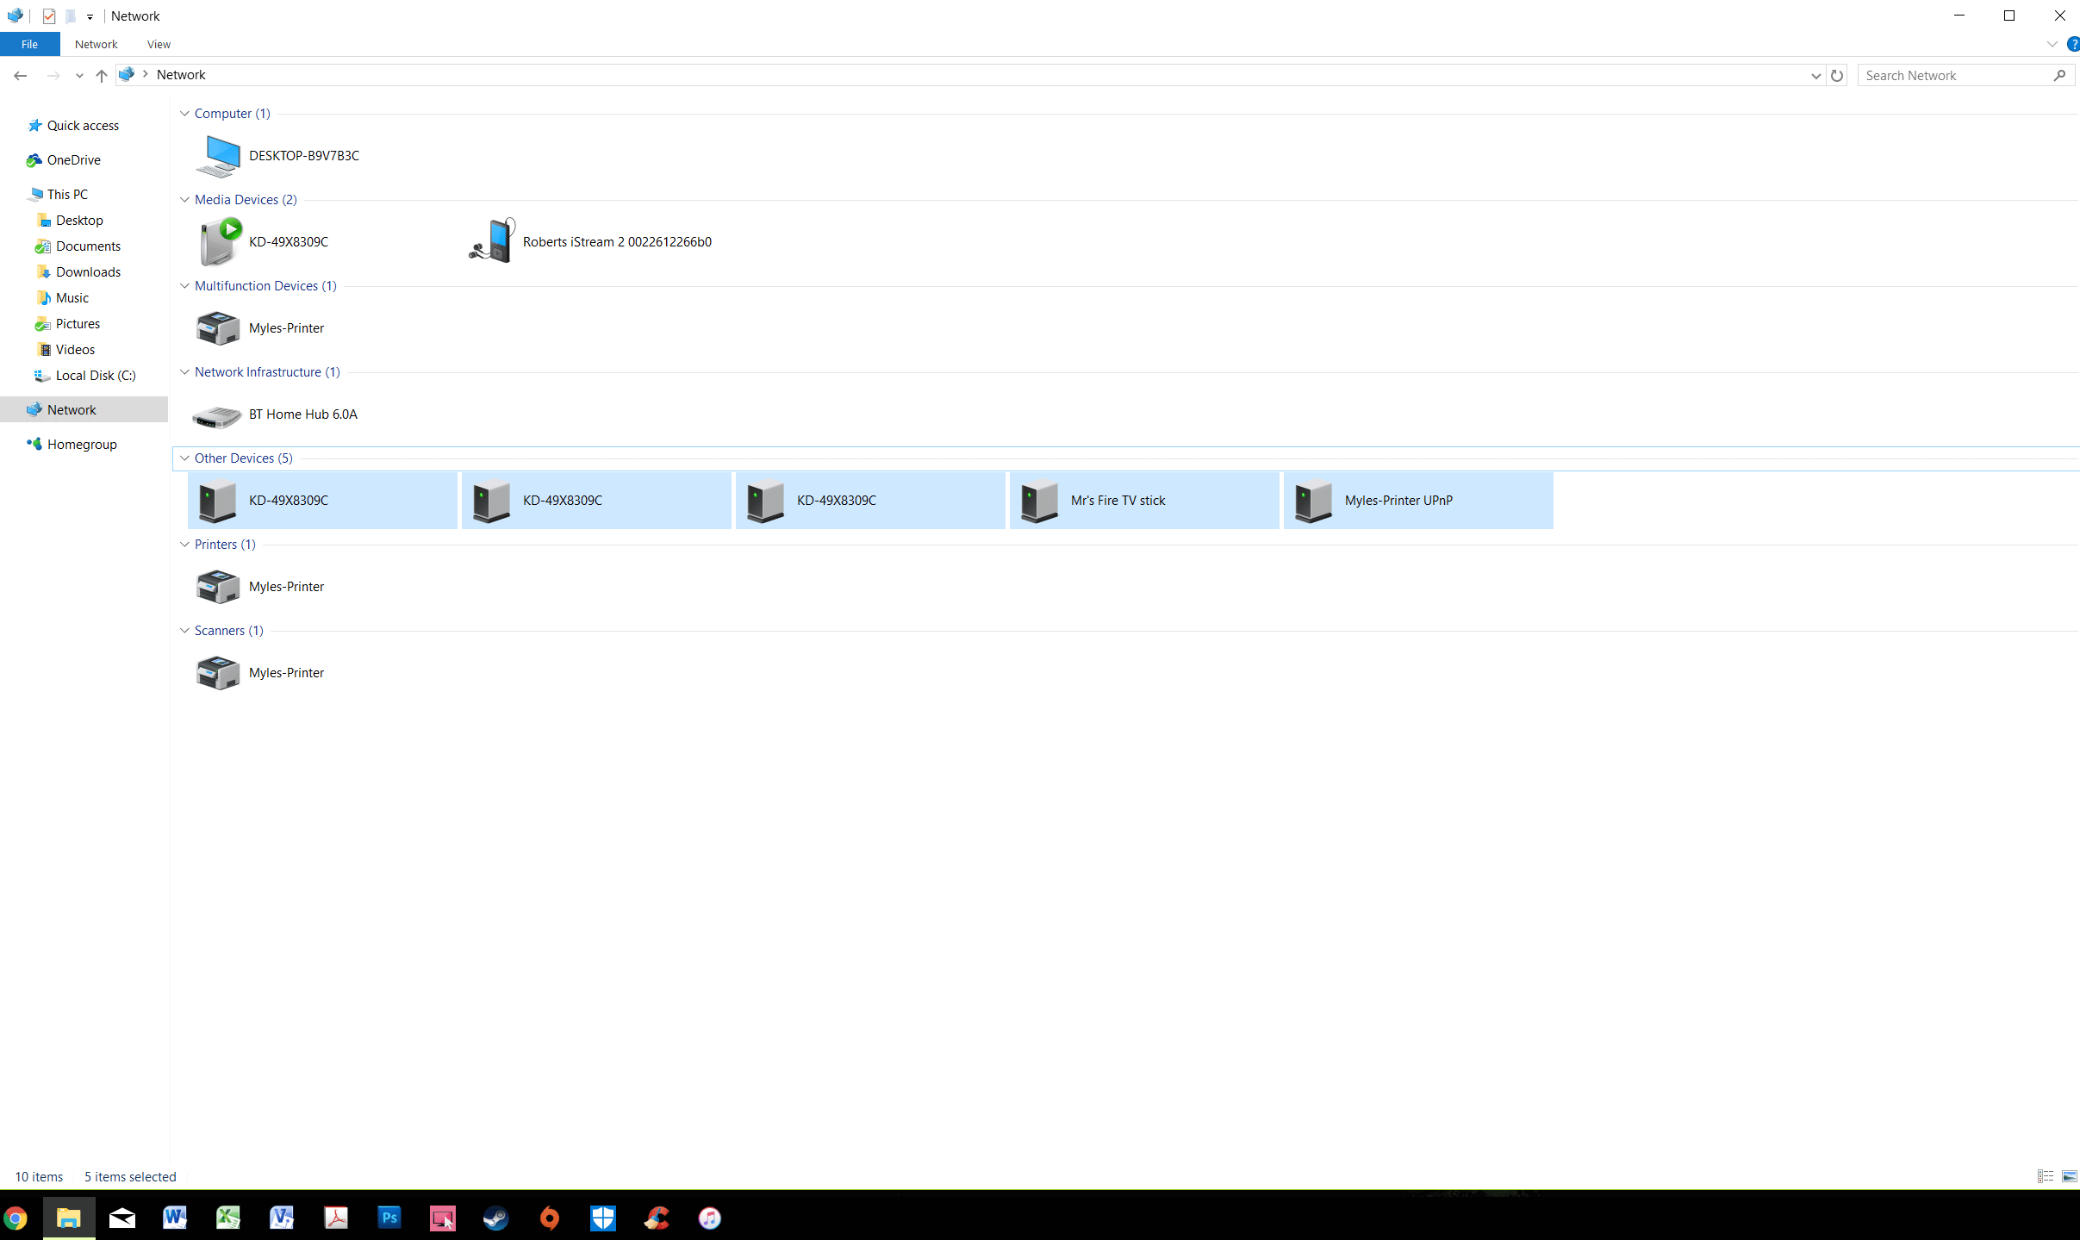Switch to large icons view in status bar
The height and width of the screenshot is (1240, 2080).
click(2070, 1176)
